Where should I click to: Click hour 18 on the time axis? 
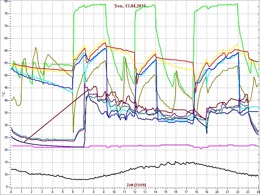click(197, 191)
